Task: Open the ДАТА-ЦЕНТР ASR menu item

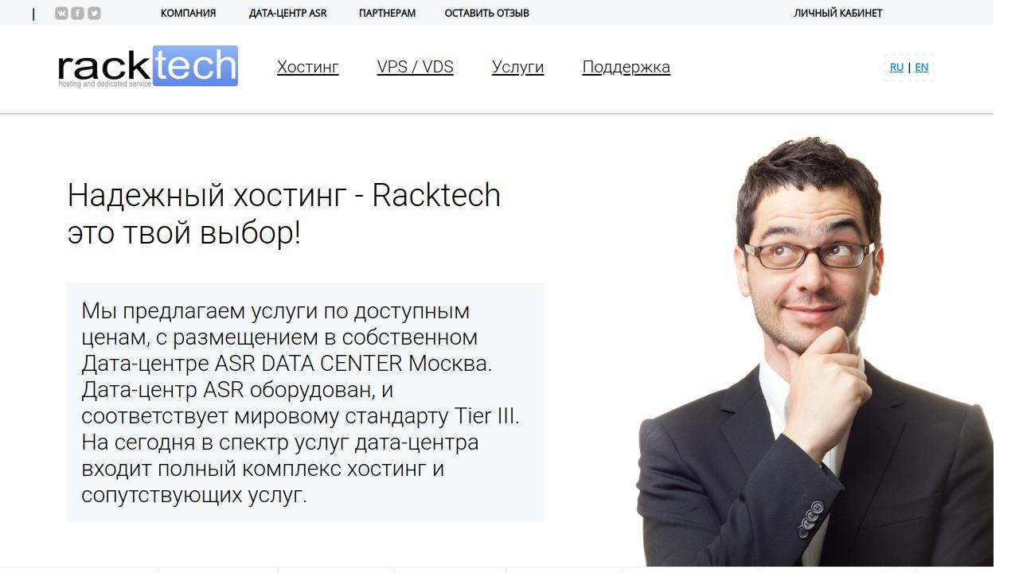Action: [287, 13]
